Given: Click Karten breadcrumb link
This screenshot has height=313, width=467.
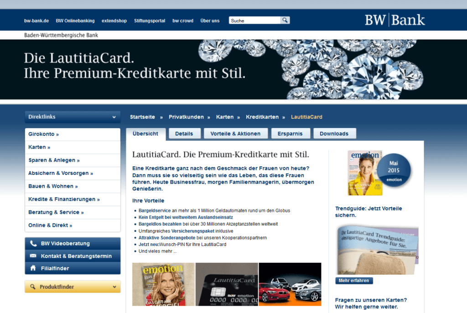Looking at the screenshot, I should (x=225, y=117).
